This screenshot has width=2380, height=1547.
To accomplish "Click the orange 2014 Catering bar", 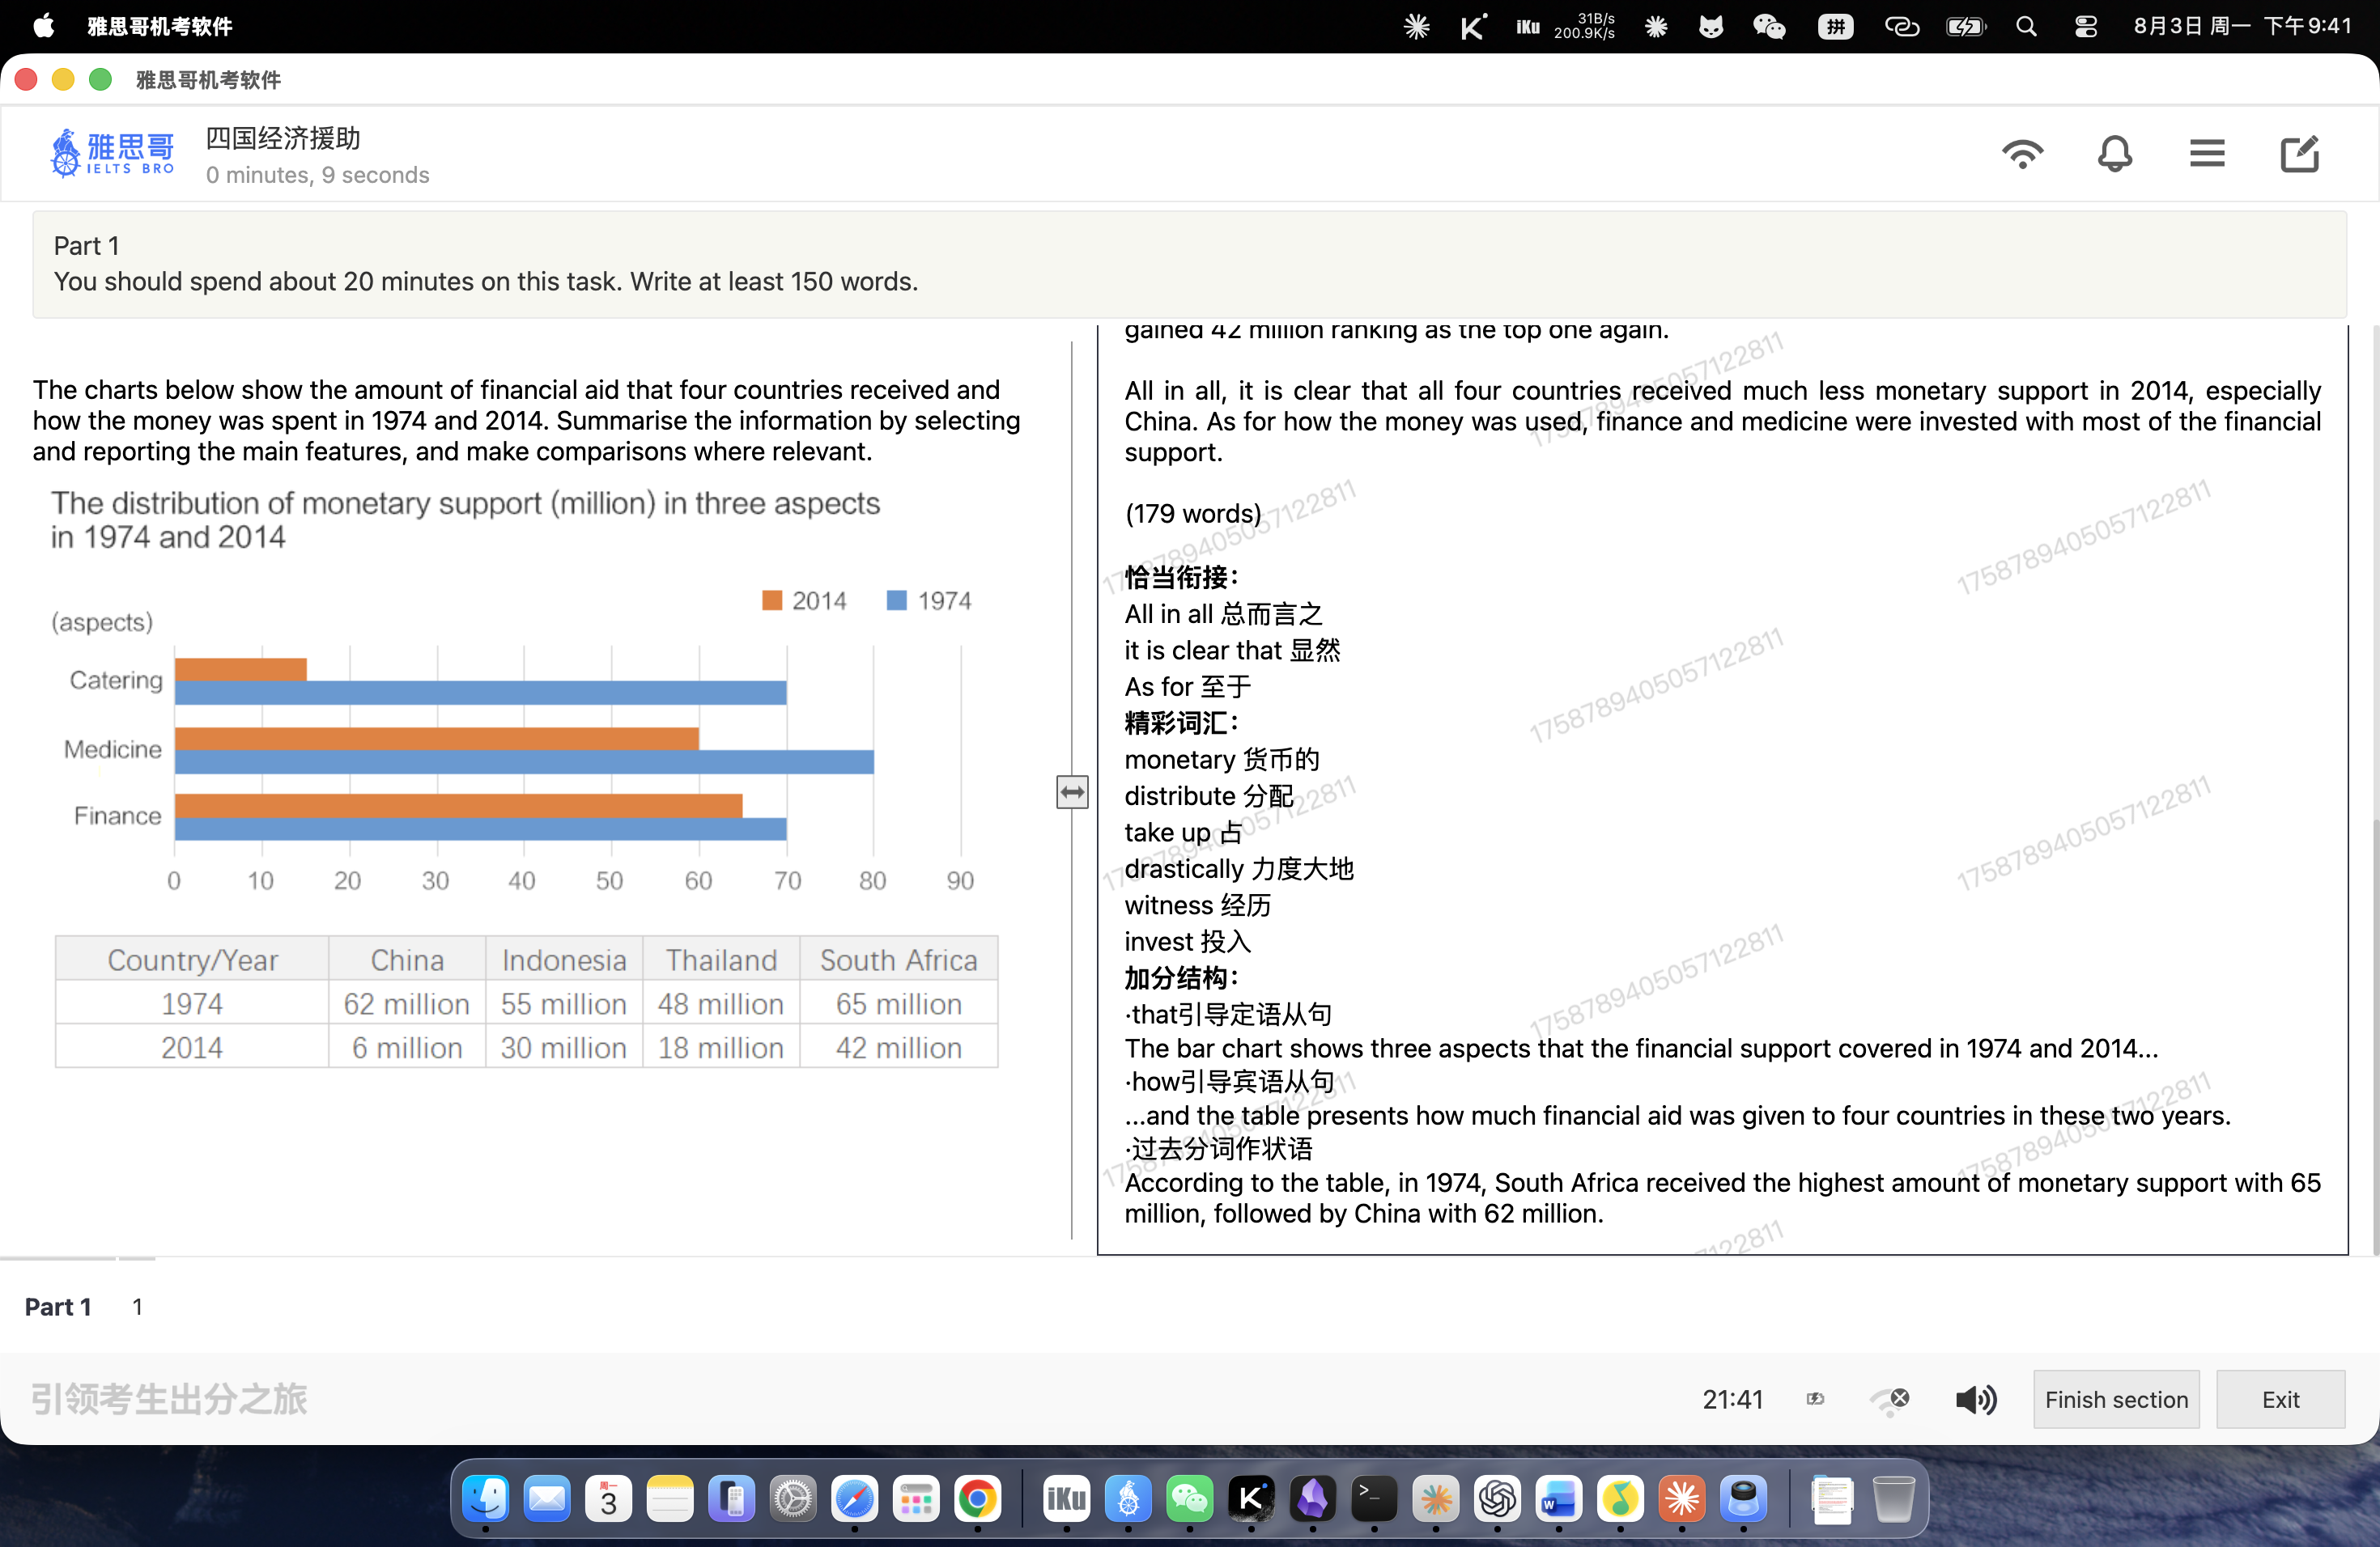I will 240,668.
